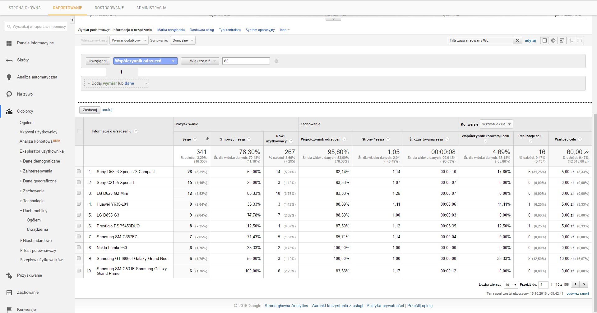Clear the advanced filter X button
597x313 pixels.
coord(518,40)
